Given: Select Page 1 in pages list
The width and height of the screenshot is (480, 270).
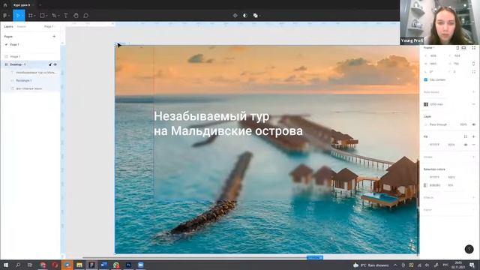Looking at the screenshot, I should (x=14, y=45).
